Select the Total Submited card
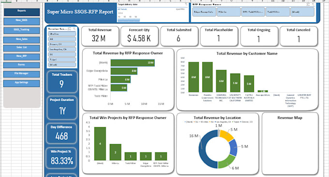 pos(179,36)
